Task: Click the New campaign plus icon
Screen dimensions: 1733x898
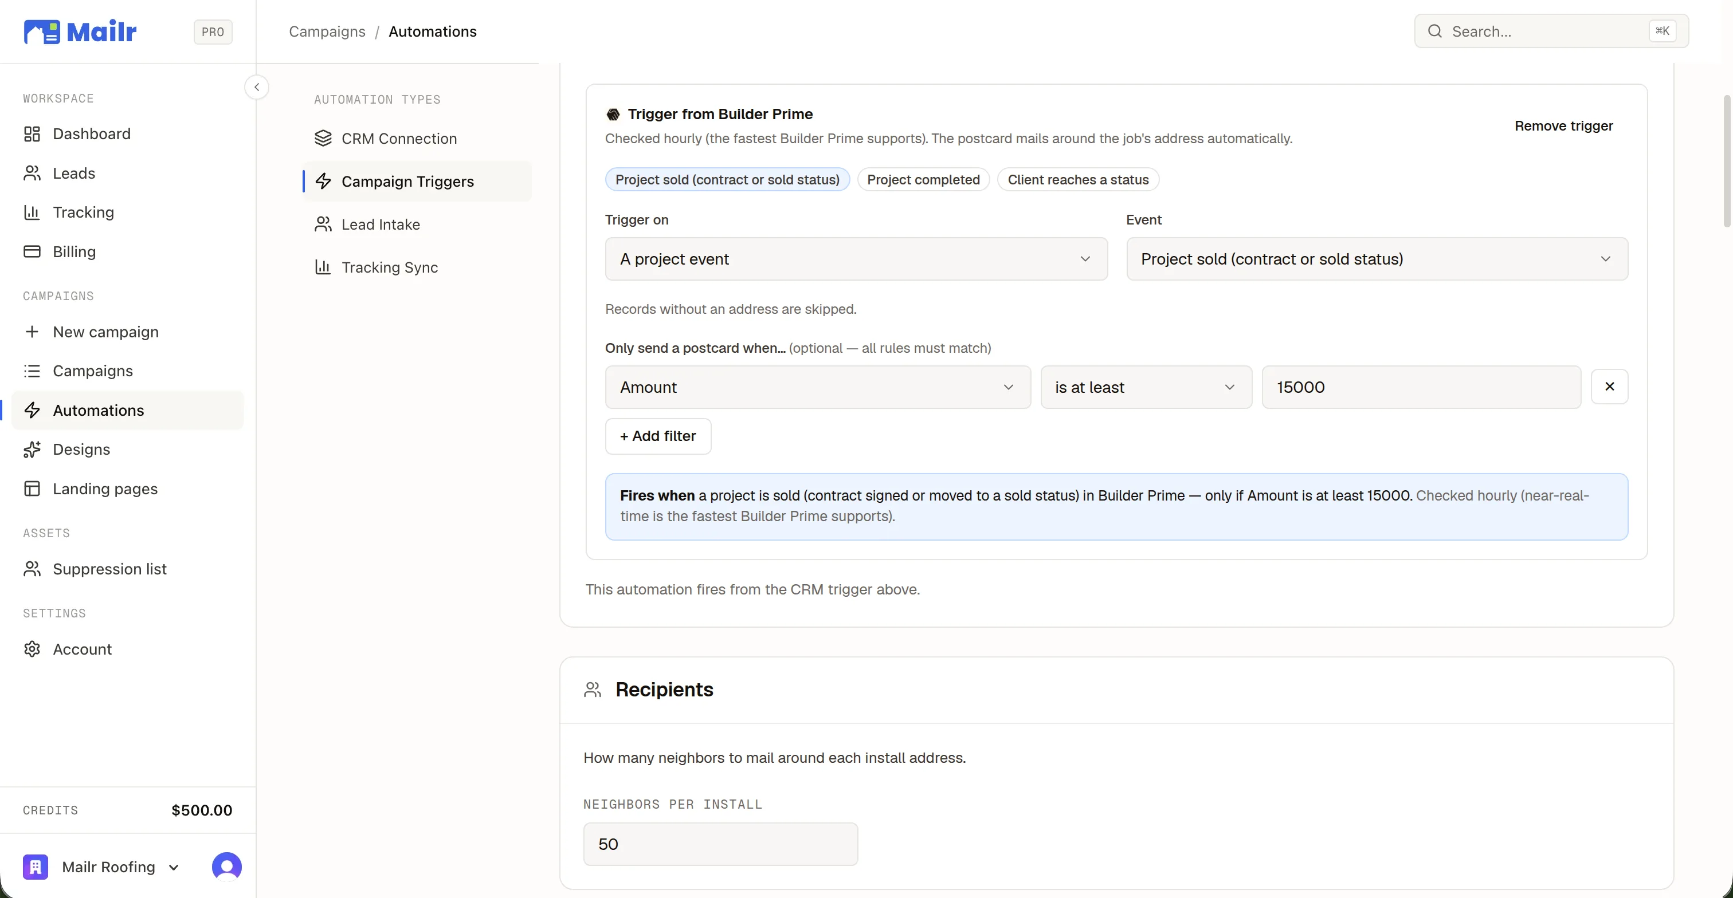Action: [x=32, y=332]
